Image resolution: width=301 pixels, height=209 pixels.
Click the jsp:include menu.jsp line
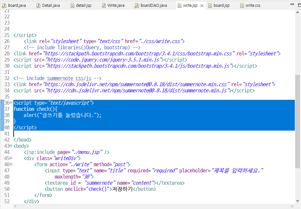point(66,152)
